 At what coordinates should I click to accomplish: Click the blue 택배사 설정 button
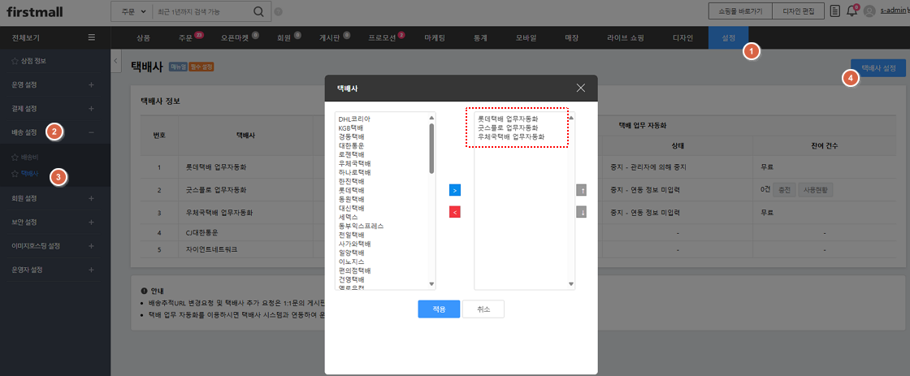(877, 68)
